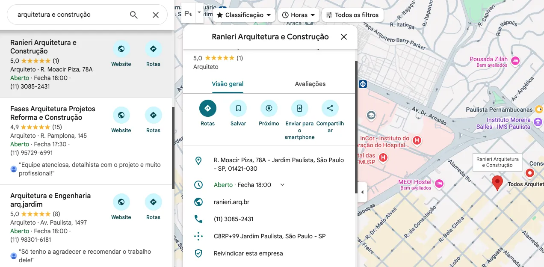Viewport: 544px width, 267px height.
Task: Click the Próximo nearby icon
Action: click(x=269, y=108)
